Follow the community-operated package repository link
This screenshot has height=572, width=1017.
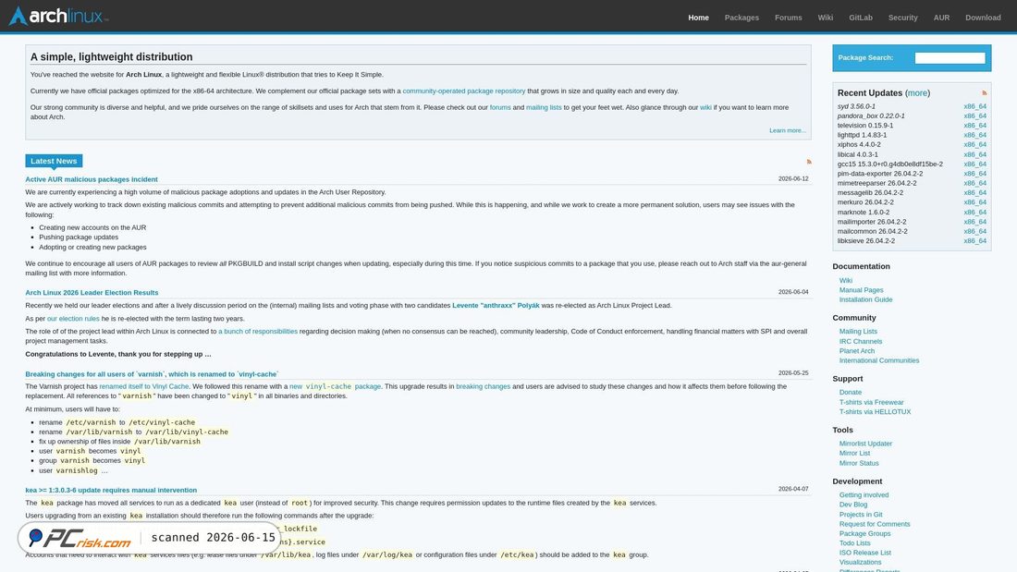[x=464, y=91]
